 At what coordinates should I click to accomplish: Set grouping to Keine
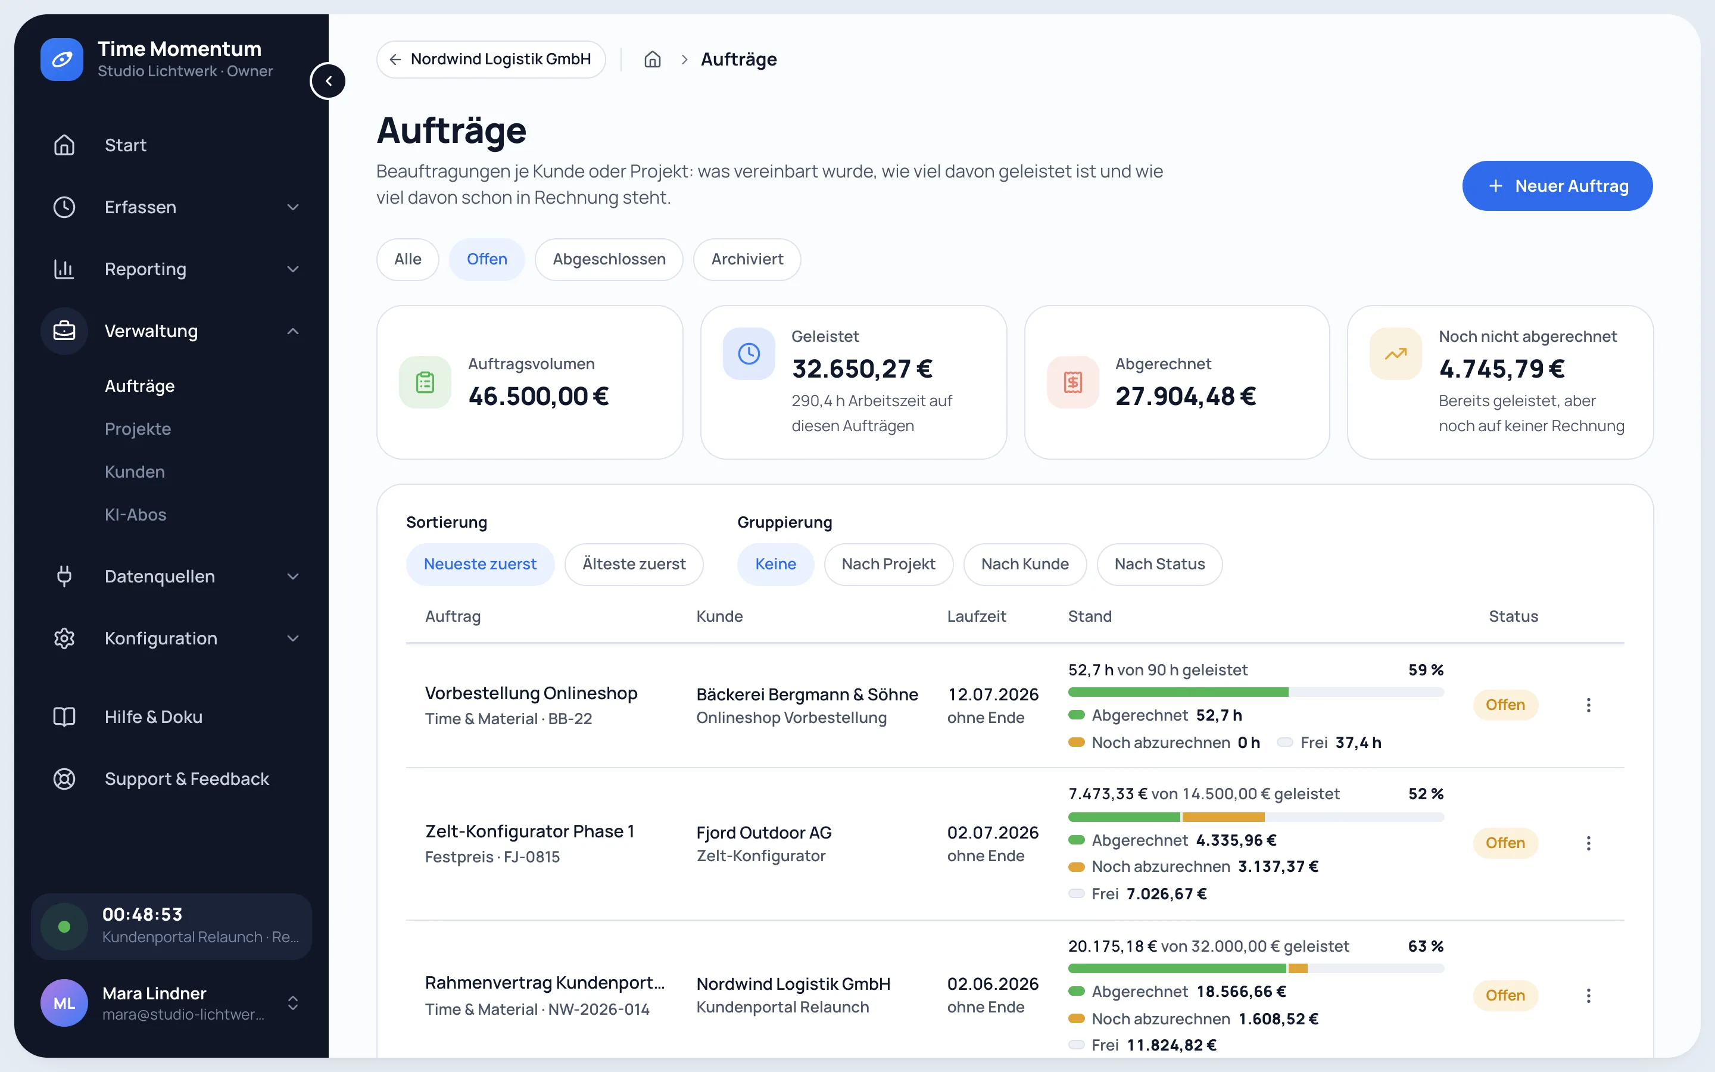click(x=775, y=565)
